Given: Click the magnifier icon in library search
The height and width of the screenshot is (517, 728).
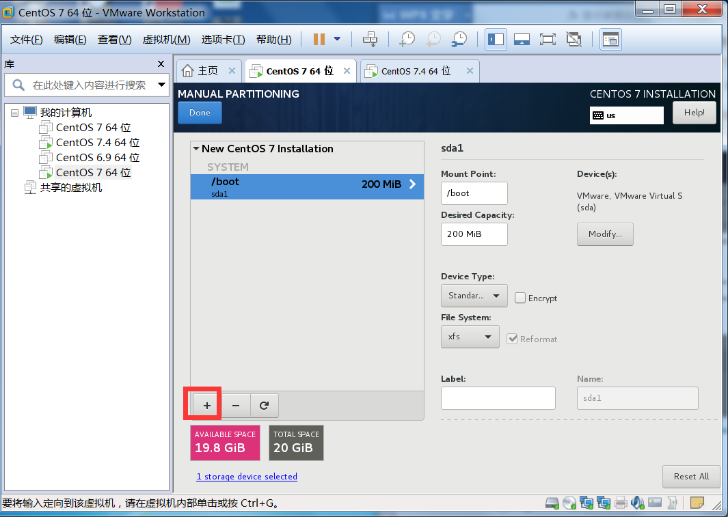Looking at the screenshot, I should pyautogui.click(x=18, y=85).
